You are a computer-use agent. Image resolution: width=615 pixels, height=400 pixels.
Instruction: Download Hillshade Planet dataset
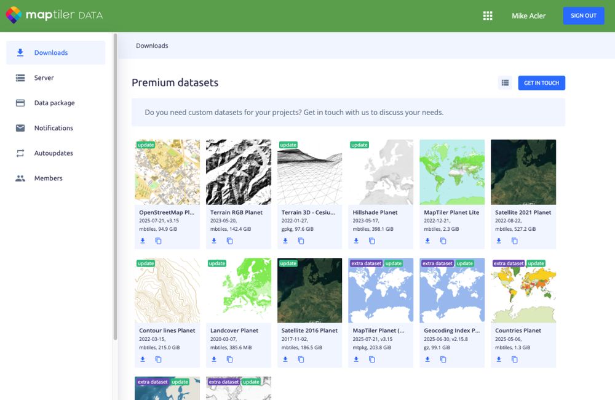(356, 241)
